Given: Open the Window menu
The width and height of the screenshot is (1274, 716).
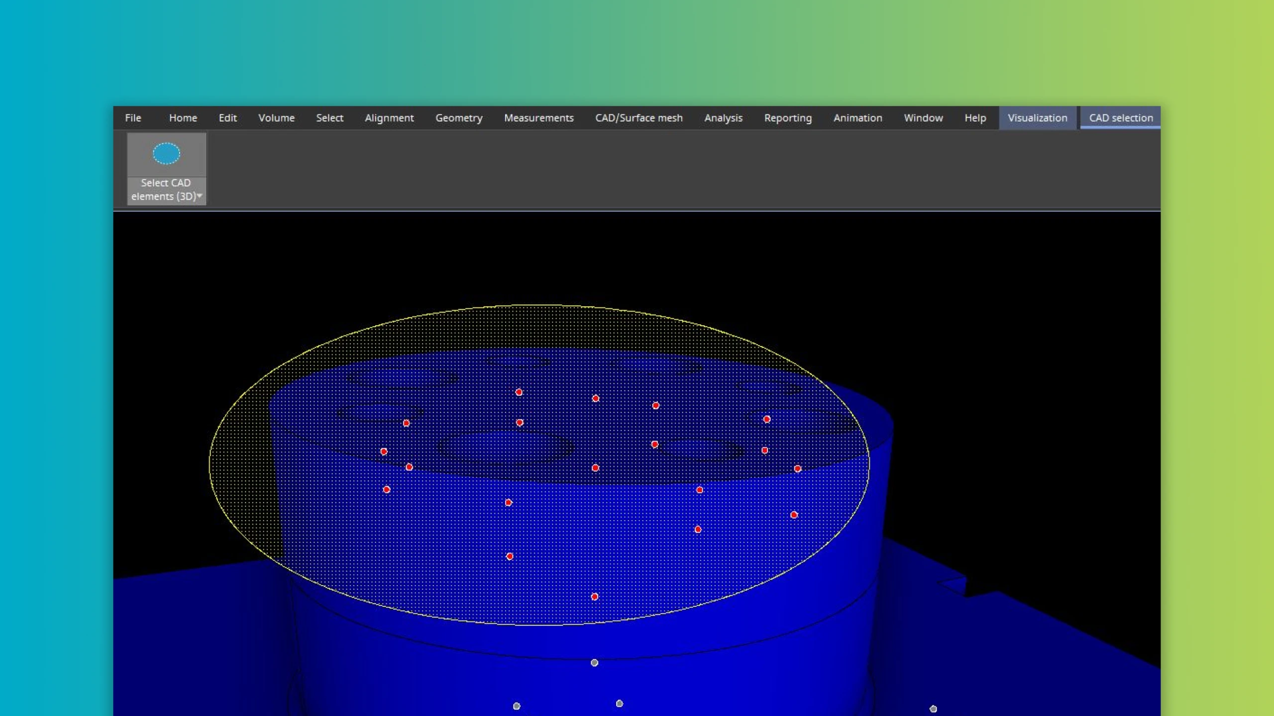Looking at the screenshot, I should pos(923,118).
